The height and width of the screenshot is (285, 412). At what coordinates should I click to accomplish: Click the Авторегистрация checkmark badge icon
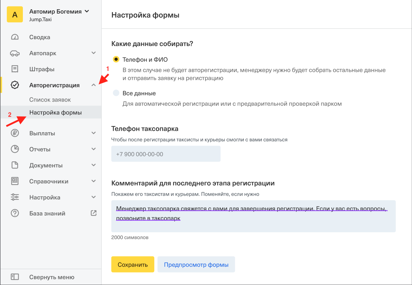click(x=15, y=85)
